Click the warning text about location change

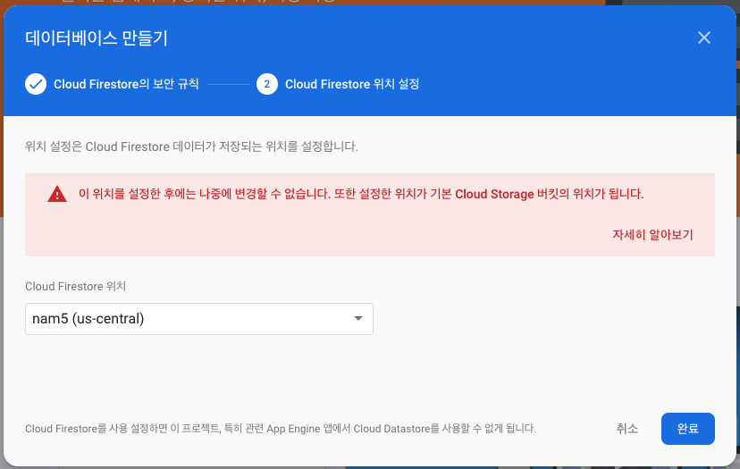(x=361, y=194)
